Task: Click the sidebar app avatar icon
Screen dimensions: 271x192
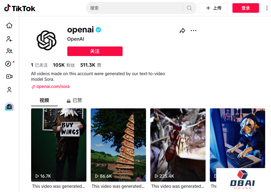Action: pos(9,106)
